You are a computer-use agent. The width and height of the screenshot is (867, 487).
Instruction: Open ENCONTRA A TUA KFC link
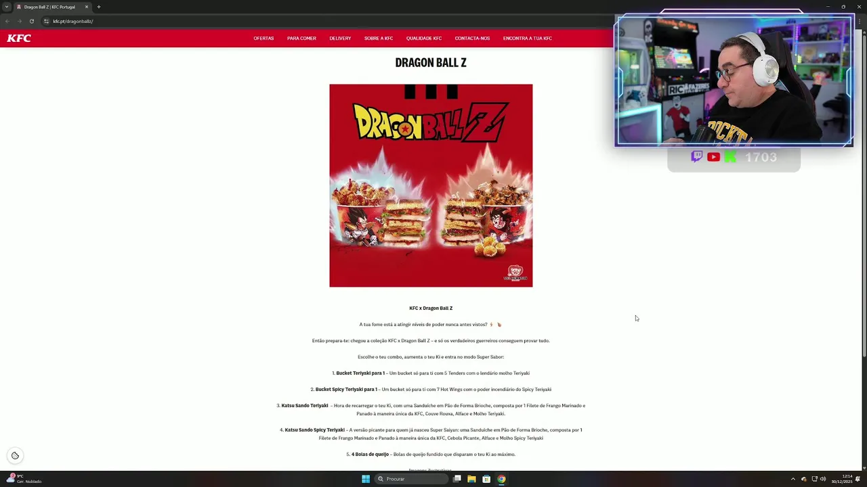[x=527, y=39]
